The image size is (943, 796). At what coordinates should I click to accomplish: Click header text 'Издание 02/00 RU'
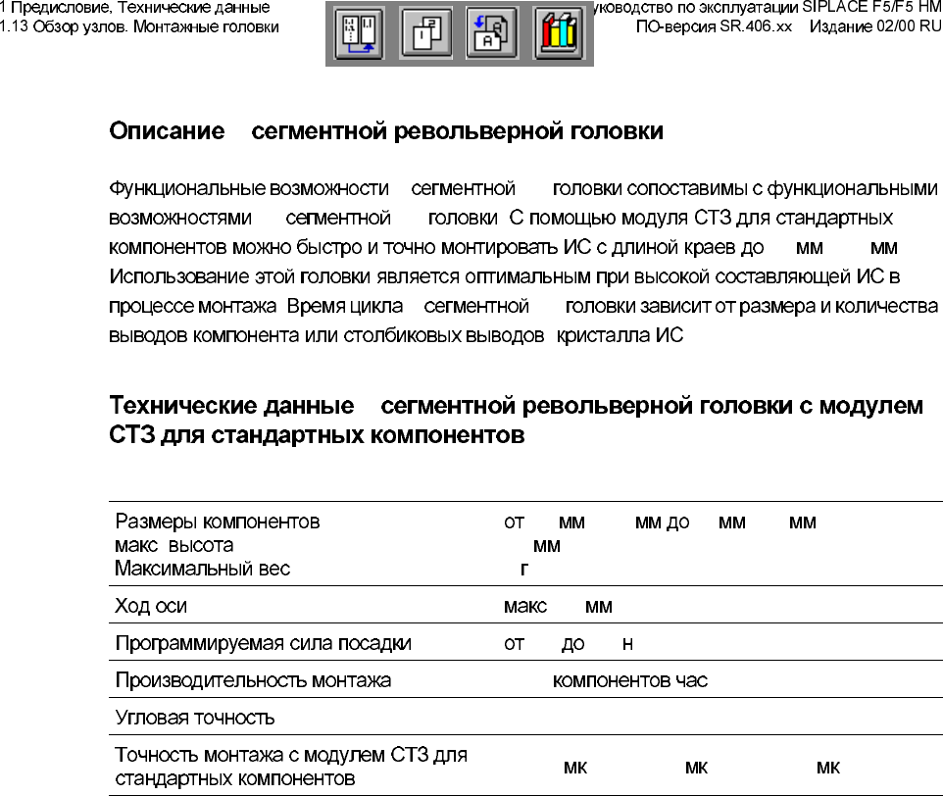coord(875,27)
